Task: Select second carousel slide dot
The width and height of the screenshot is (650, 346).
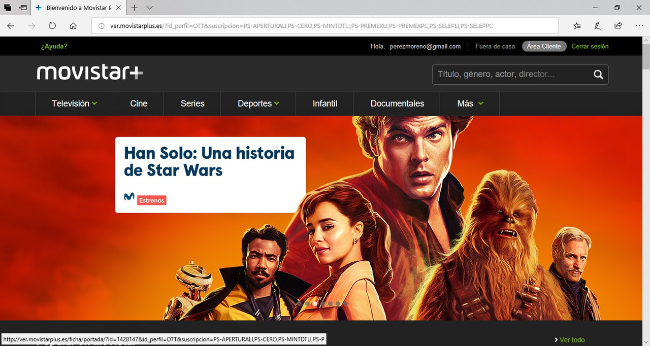Action: pyautogui.click(x=307, y=304)
